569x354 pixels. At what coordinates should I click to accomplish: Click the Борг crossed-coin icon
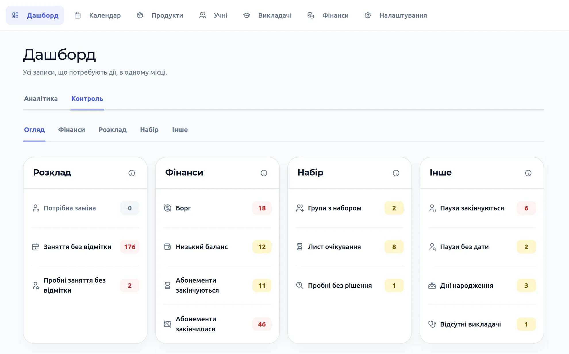(168, 208)
